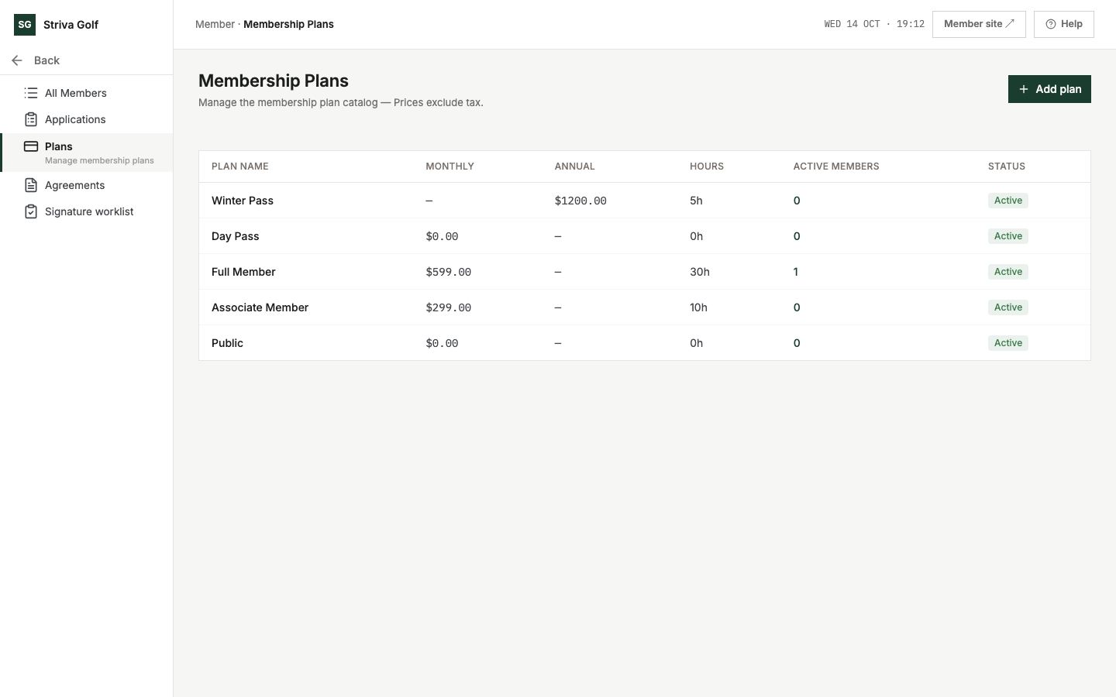This screenshot has height=697, width=1116.
Task: Click the $1200.00 annual price
Action: 580,201
